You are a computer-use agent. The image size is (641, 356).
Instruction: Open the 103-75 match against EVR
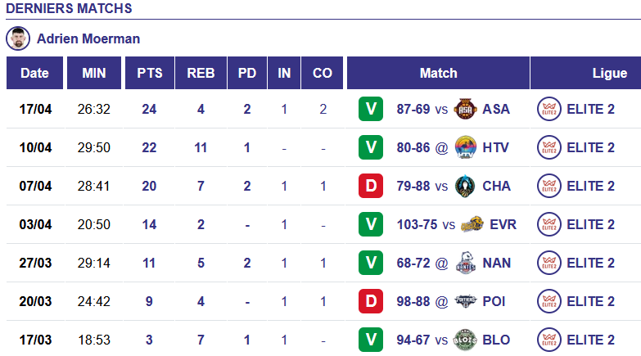[x=417, y=224]
